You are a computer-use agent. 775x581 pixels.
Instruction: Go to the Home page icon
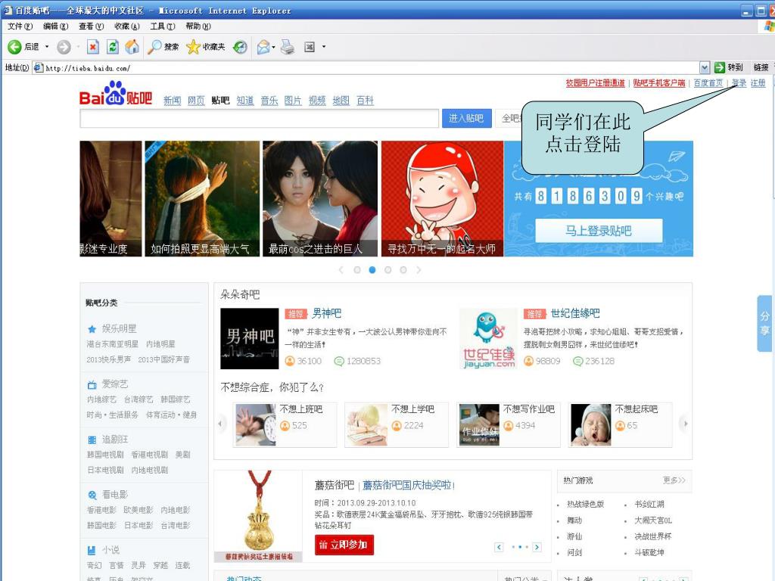tap(132, 47)
